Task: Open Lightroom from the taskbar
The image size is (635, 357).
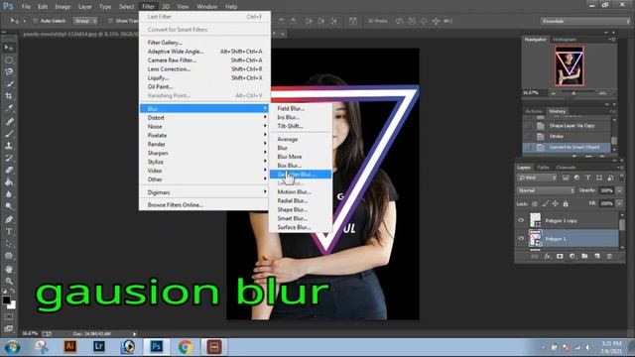Action: 99,346
